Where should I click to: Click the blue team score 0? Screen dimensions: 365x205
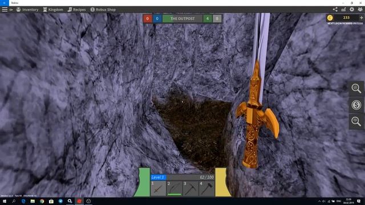click(157, 19)
